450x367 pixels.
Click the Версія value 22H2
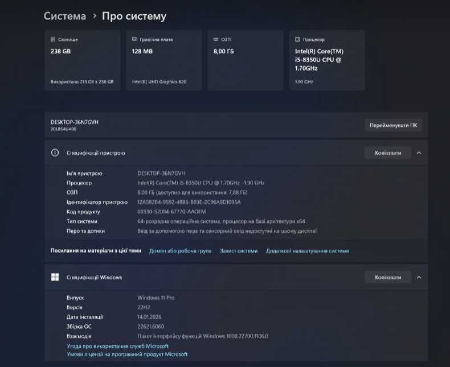click(144, 307)
